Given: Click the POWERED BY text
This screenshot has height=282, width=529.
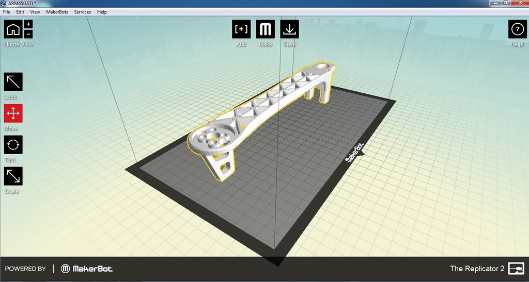Looking at the screenshot, I should point(25,269).
